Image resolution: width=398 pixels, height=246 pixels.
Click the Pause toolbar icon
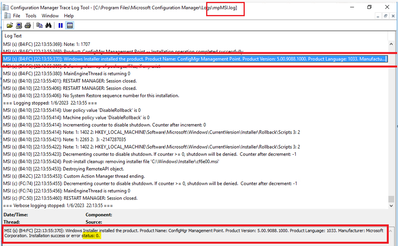pos(60,25)
